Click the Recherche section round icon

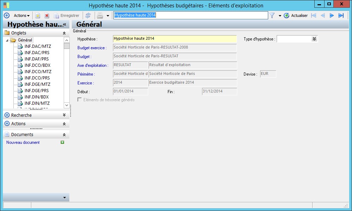(x=7, y=115)
